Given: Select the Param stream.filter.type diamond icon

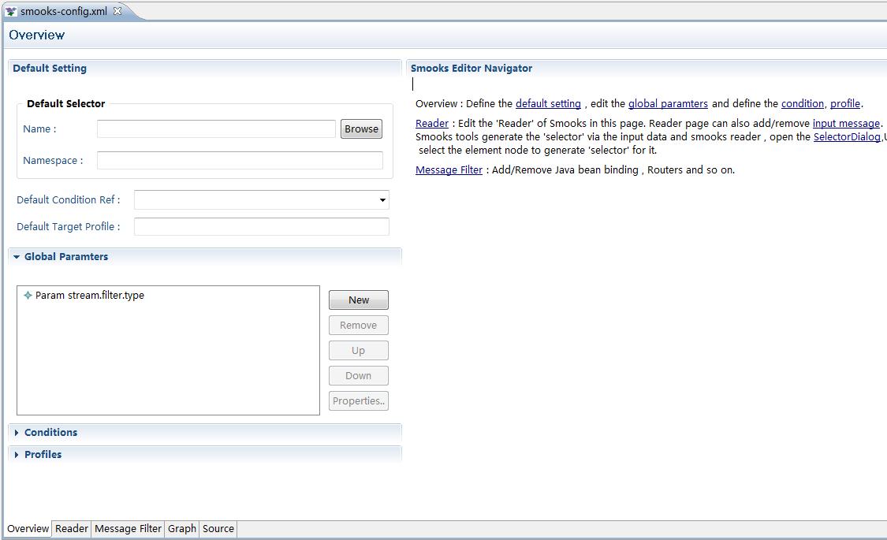Looking at the screenshot, I should tap(28, 295).
